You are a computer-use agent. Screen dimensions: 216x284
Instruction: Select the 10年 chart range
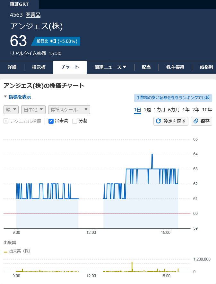(x=207, y=110)
